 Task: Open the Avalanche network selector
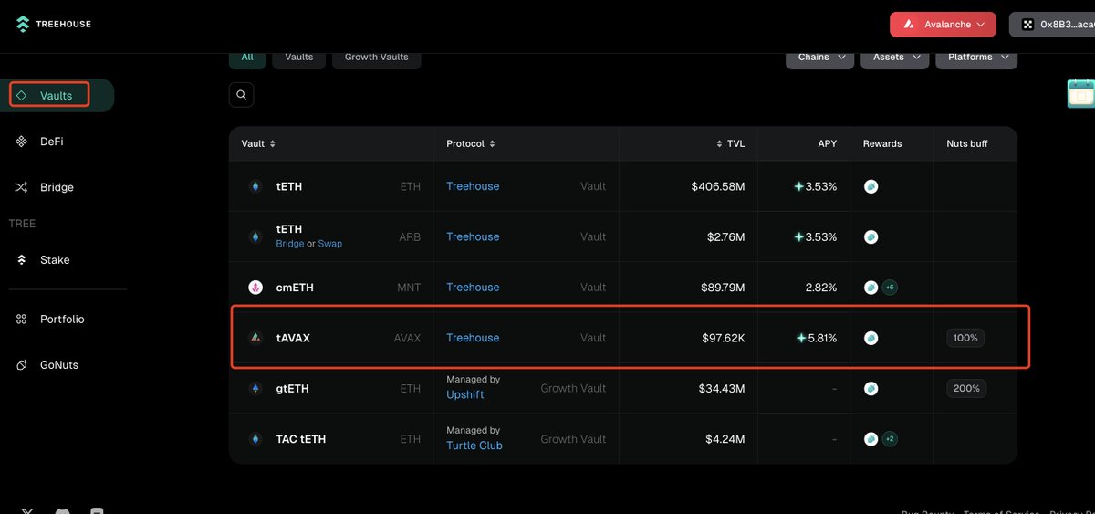[x=943, y=25]
